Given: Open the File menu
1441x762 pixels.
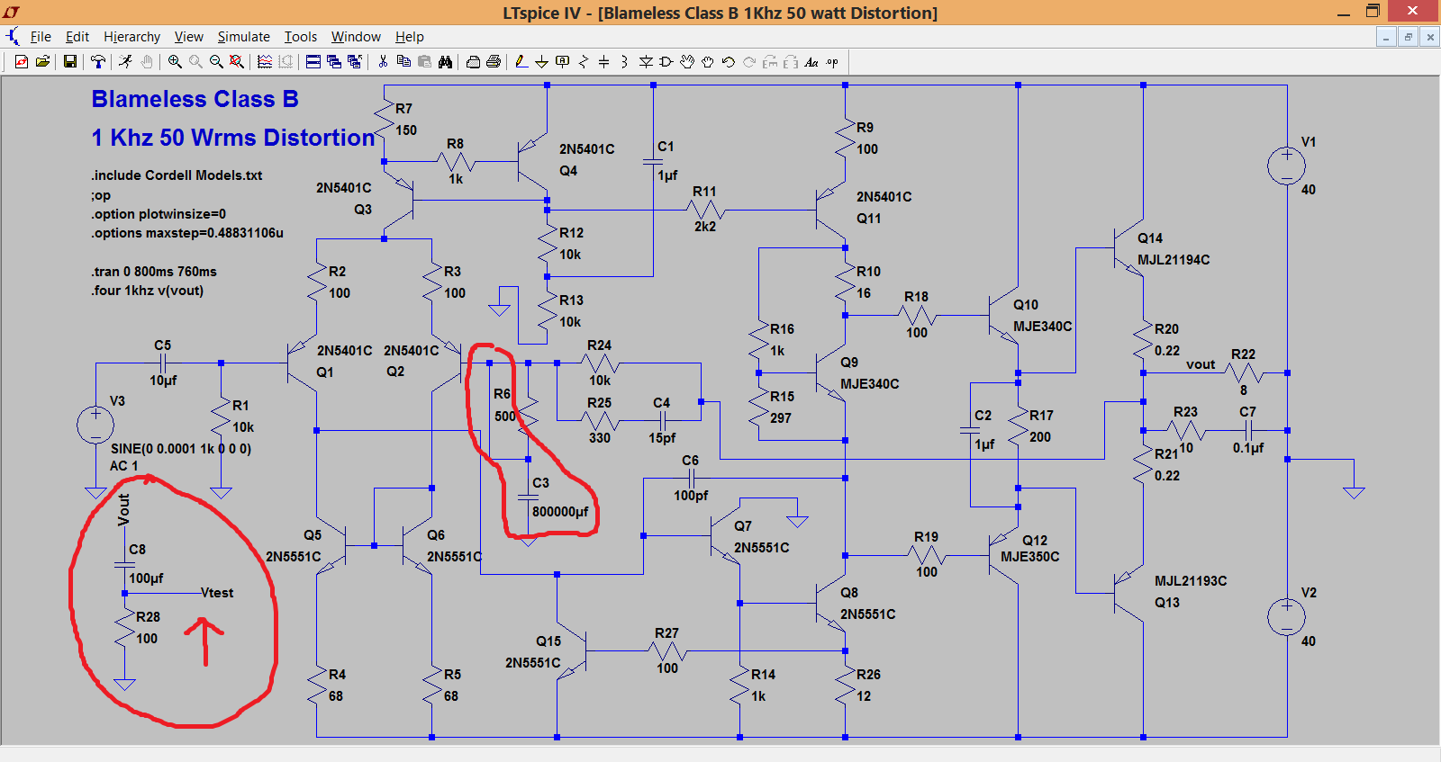Looking at the screenshot, I should click(x=41, y=37).
